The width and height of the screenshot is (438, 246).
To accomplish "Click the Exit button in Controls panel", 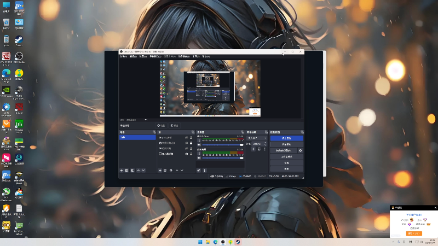I will [286, 169].
